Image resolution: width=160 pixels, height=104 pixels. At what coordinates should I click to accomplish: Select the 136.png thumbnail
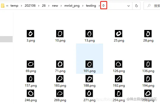click(148, 64)
